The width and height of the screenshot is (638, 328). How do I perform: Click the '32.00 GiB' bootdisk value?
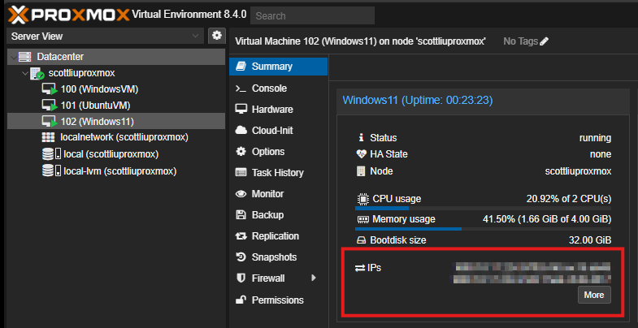click(590, 240)
